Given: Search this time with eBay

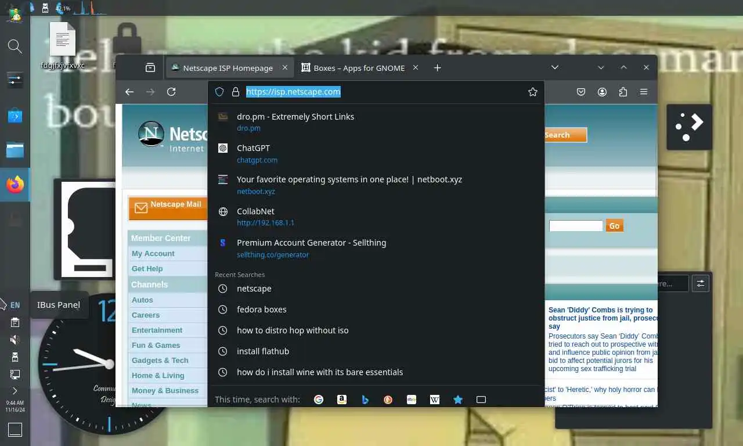Looking at the screenshot, I should [412, 400].
